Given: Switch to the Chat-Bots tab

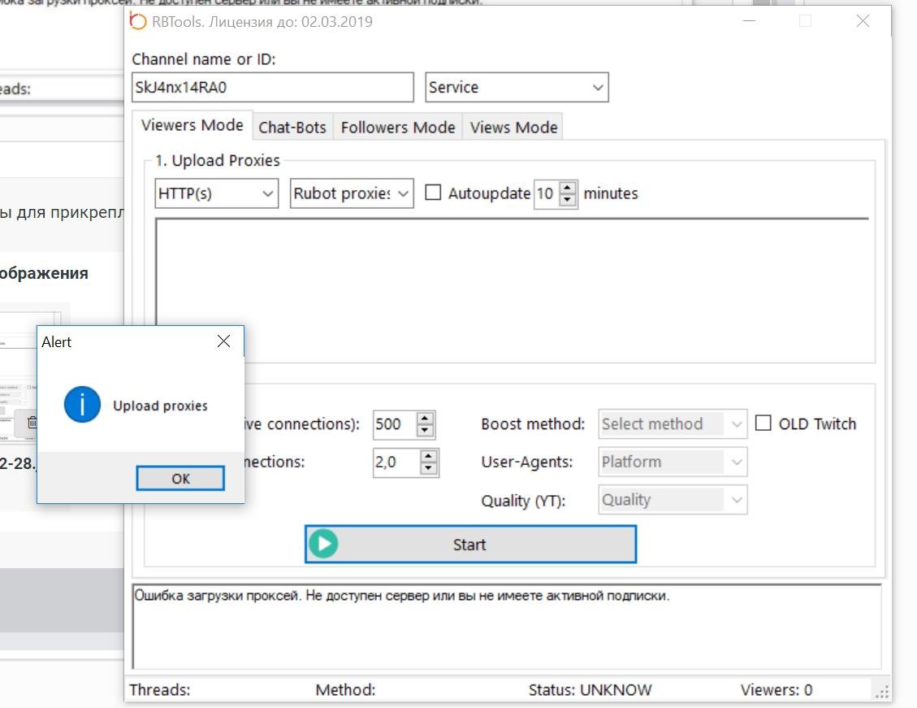Looking at the screenshot, I should 292,127.
